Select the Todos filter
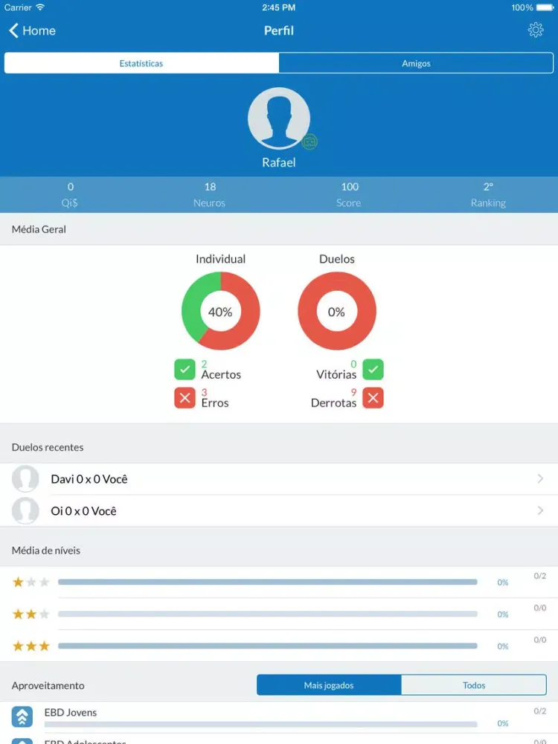The height and width of the screenshot is (744, 558). click(x=474, y=685)
